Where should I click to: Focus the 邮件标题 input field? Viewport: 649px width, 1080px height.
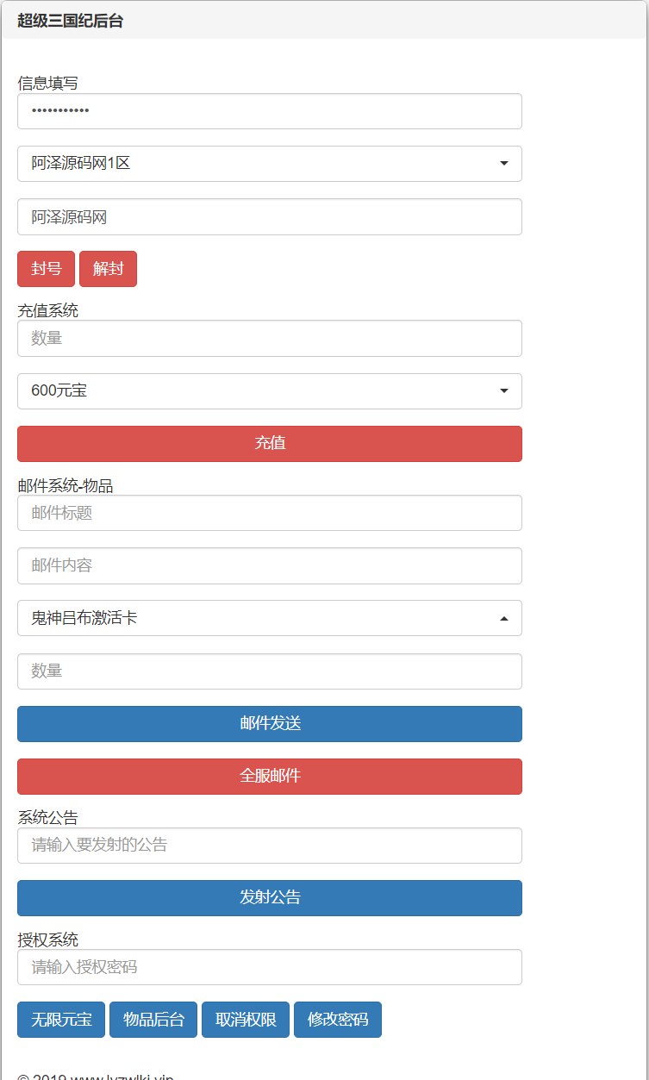tap(269, 513)
